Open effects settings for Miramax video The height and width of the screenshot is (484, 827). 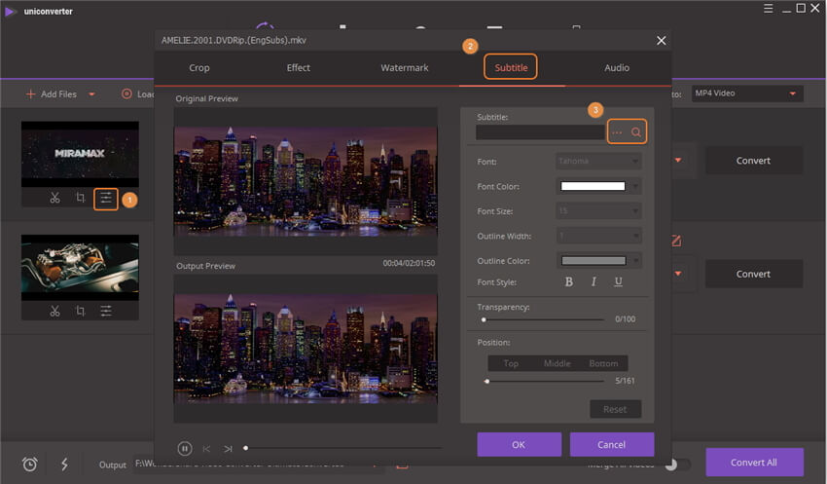(x=106, y=199)
